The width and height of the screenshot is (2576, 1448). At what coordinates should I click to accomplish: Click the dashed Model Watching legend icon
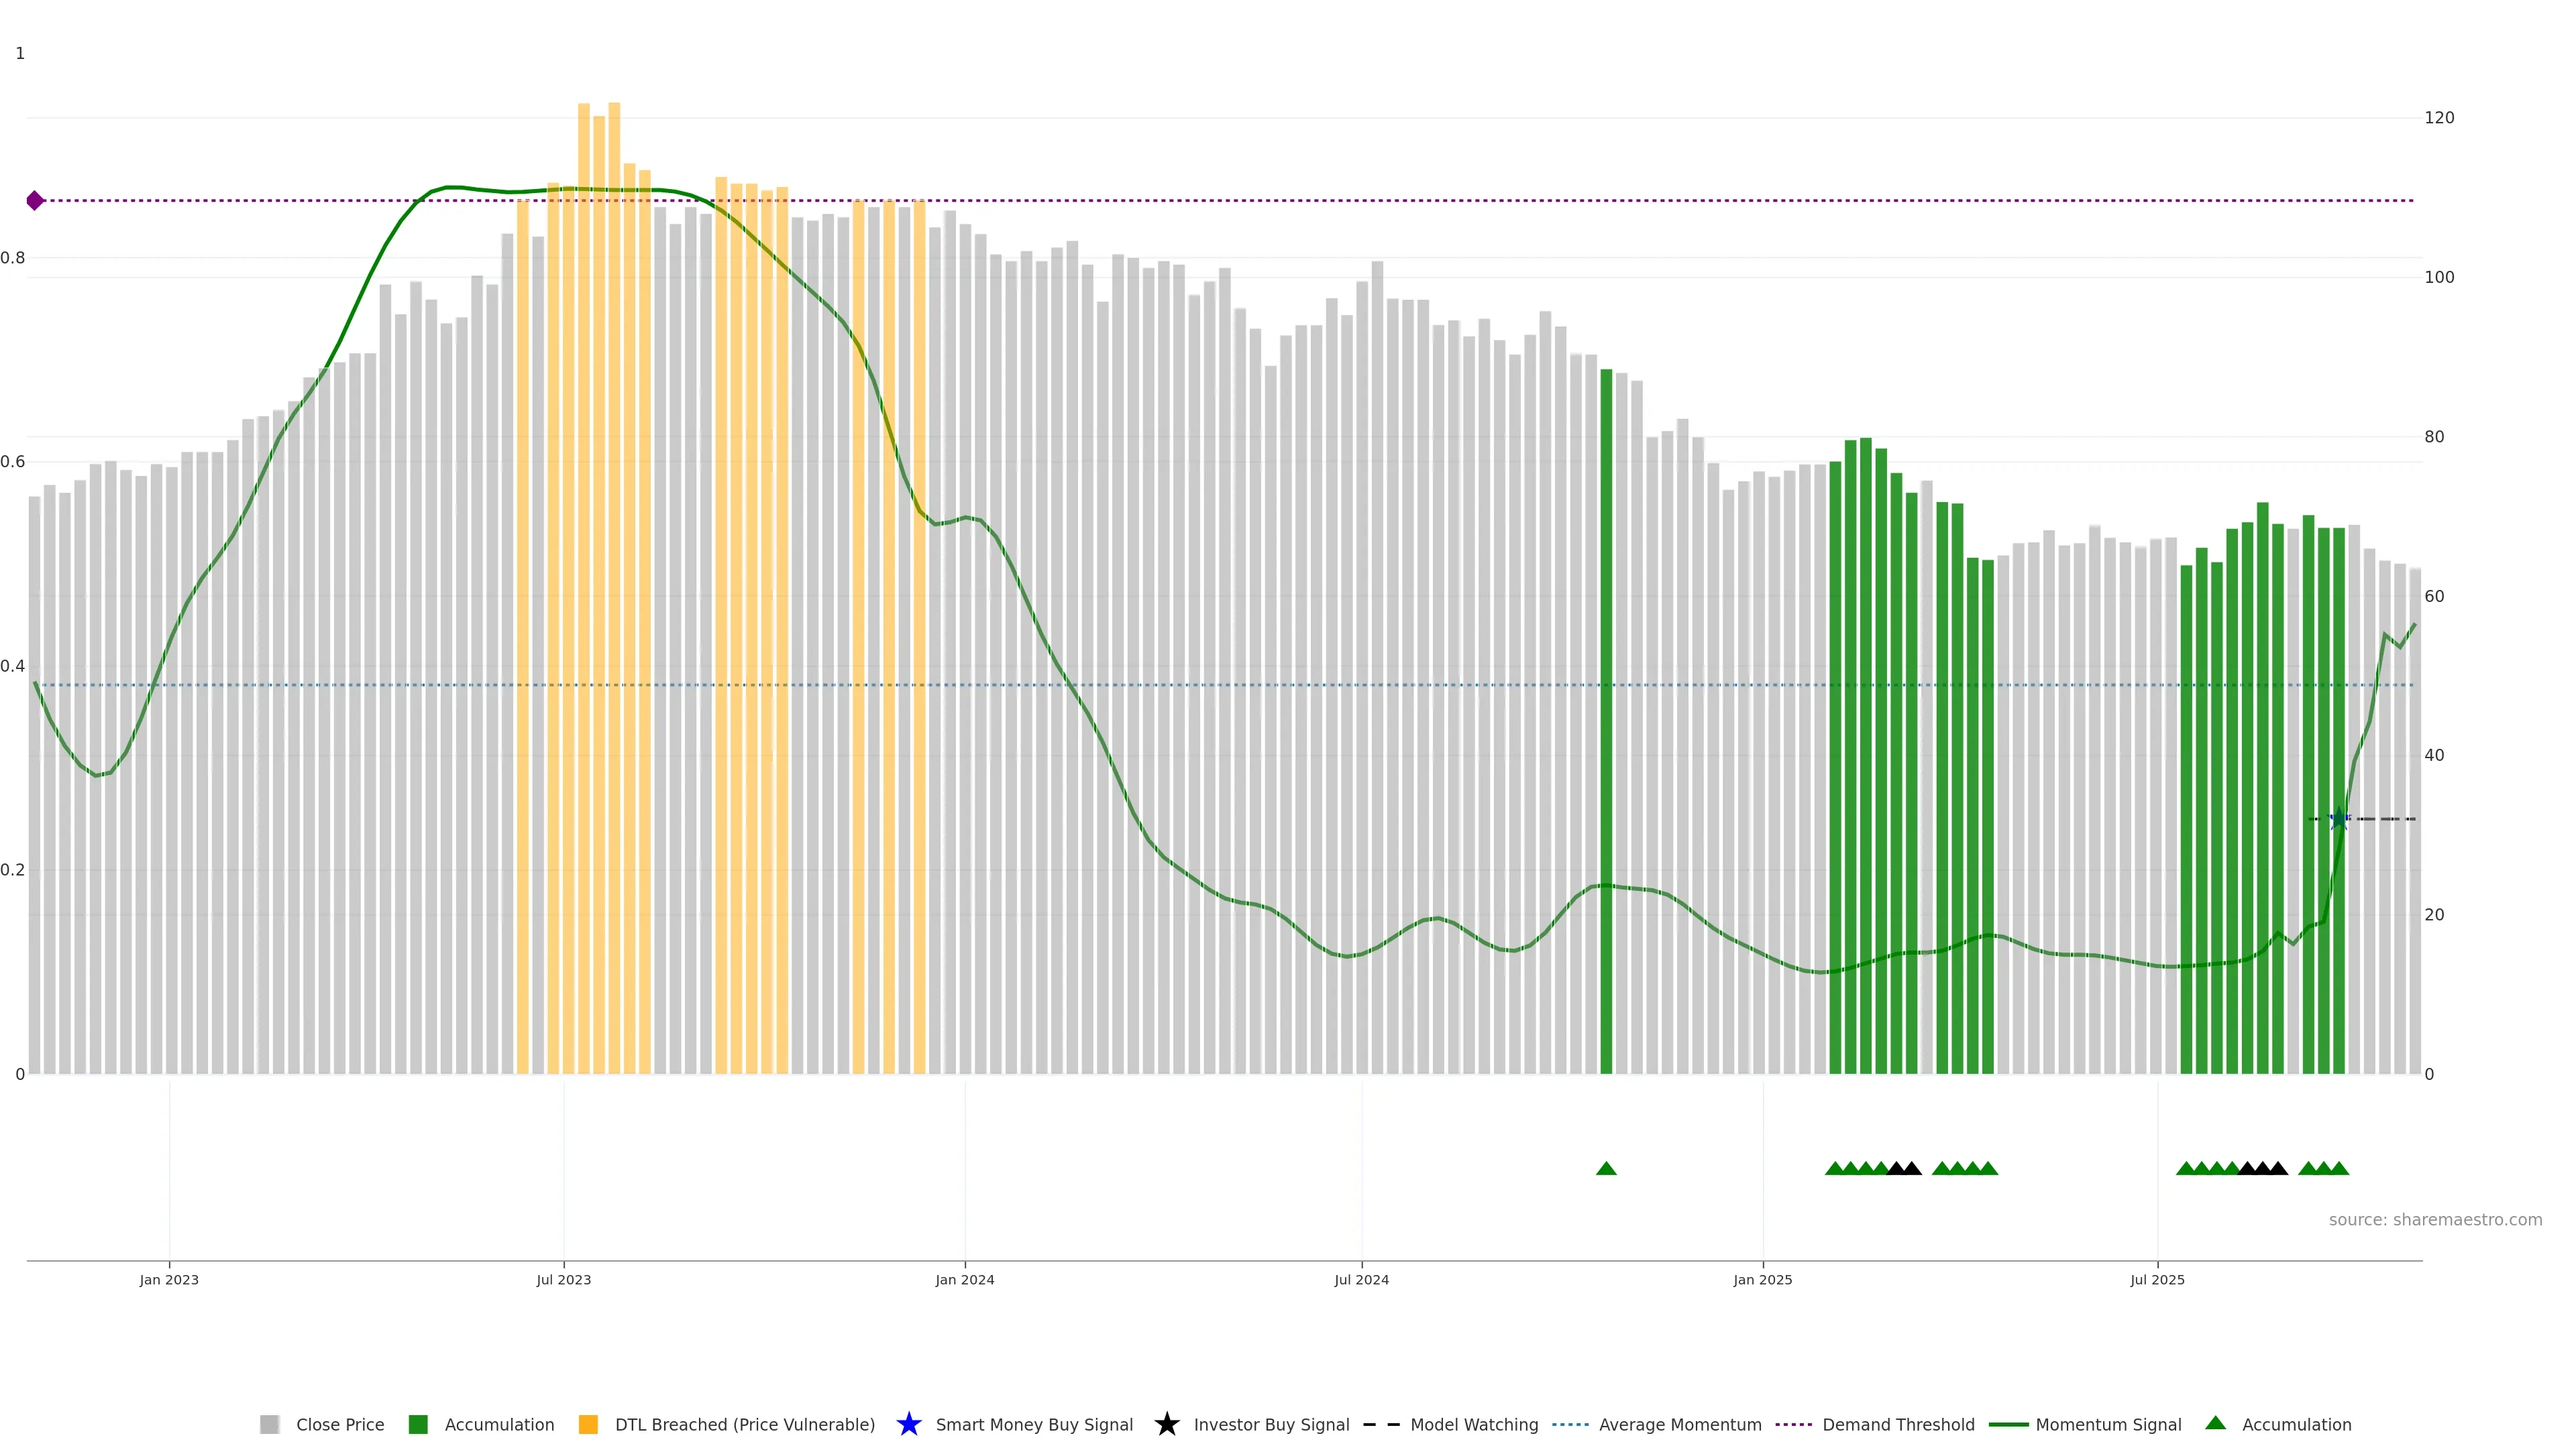(1381, 1424)
